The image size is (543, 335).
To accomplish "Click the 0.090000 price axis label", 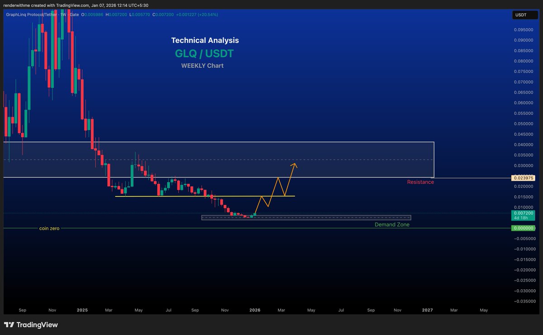I will point(523,40).
